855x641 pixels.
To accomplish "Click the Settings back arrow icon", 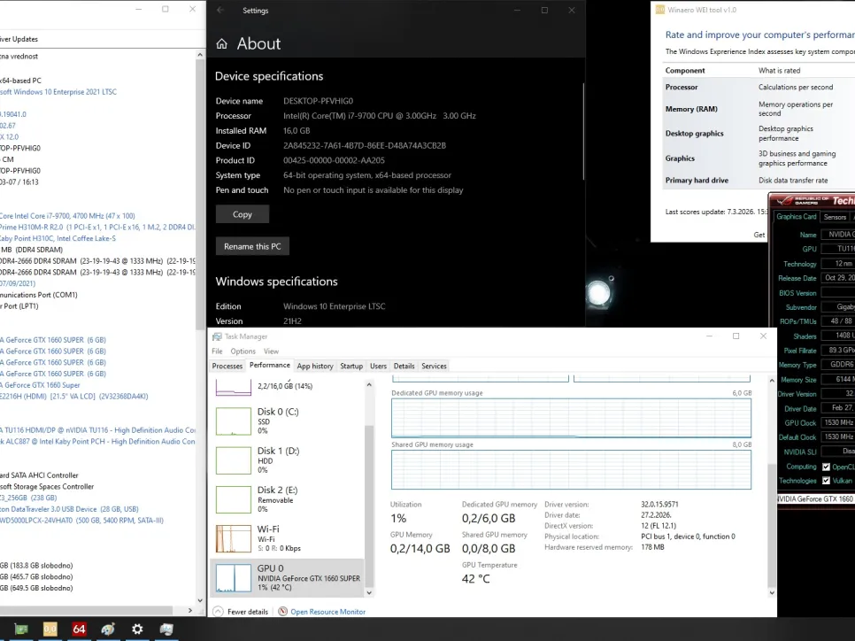I will tap(220, 11).
